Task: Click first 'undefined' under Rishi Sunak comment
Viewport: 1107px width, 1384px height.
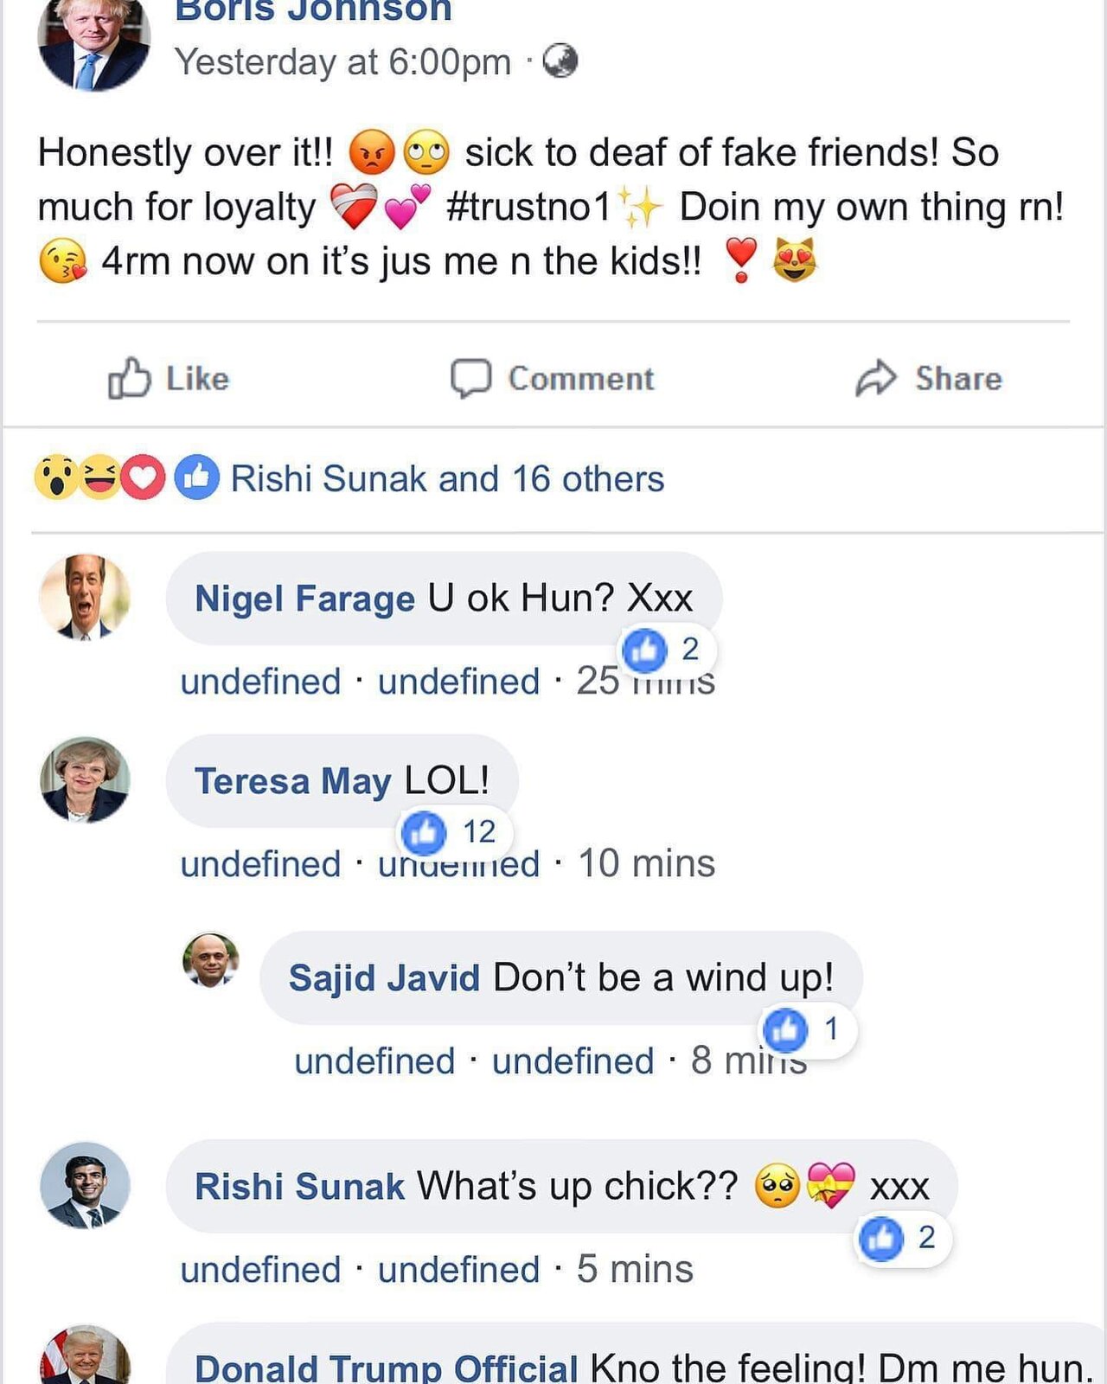Action: [x=260, y=1270]
